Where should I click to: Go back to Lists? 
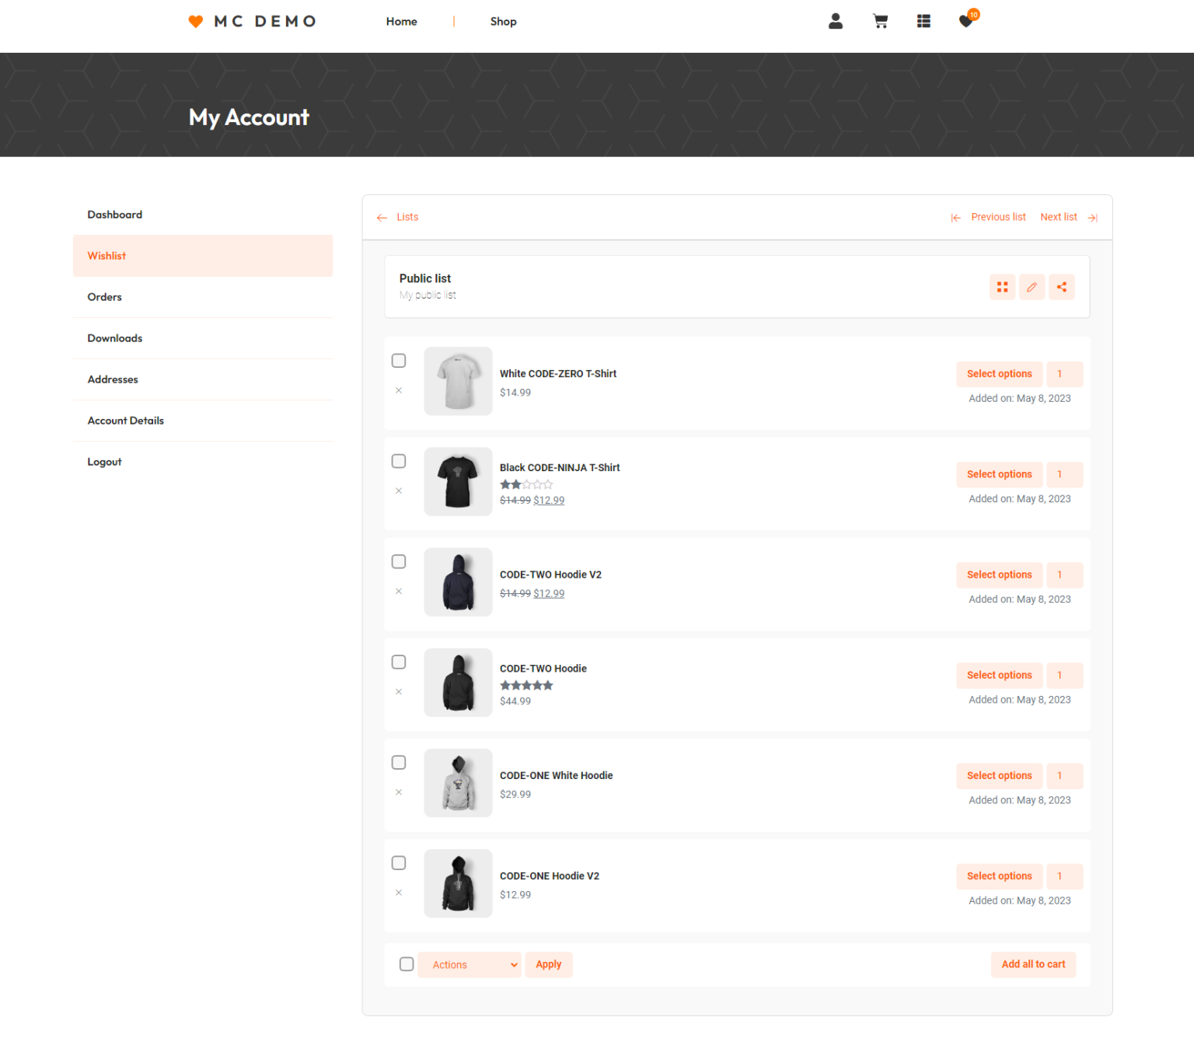tap(397, 217)
